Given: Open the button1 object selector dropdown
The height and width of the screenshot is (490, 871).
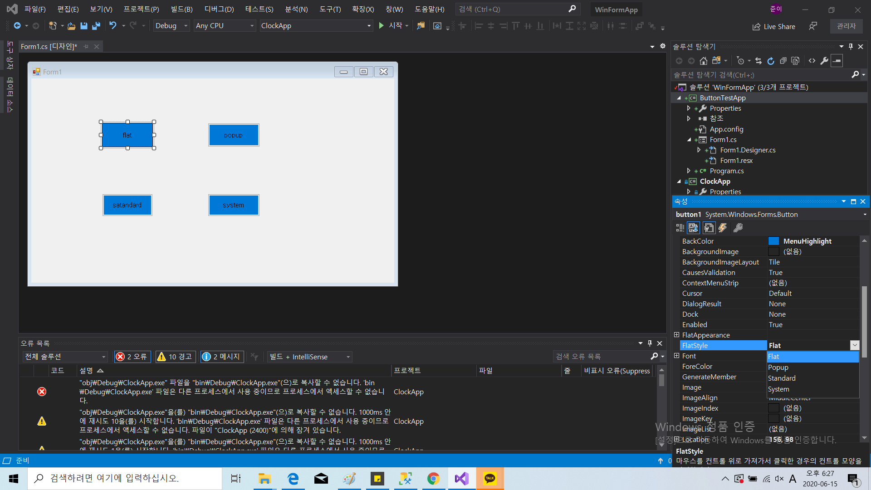Looking at the screenshot, I should pyautogui.click(x=865, y=215).
